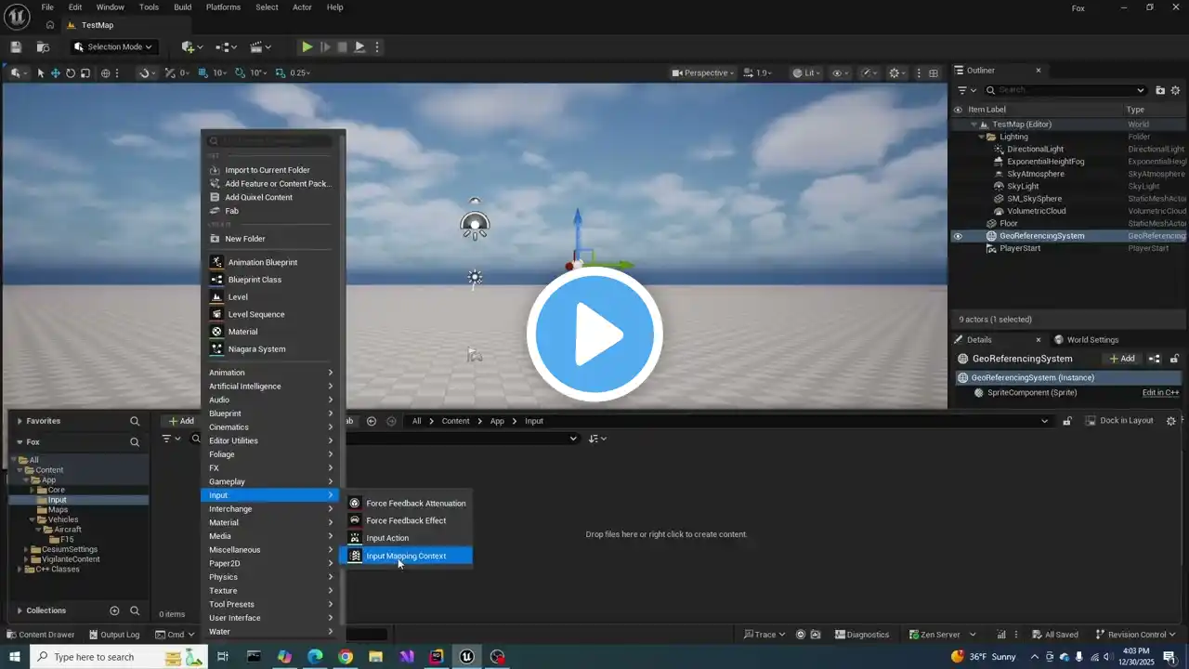Click the Save icon in main toolbar

pyautogui.click(x=16, y=47)
